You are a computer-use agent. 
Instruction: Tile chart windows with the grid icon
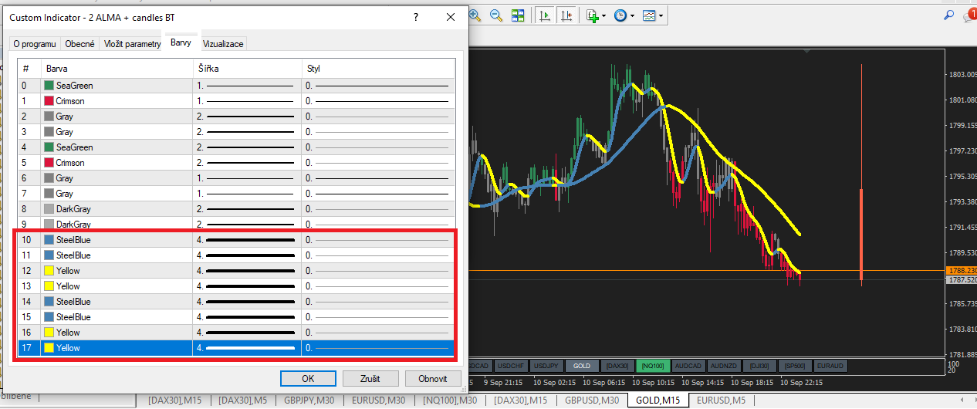tap(518, 15)
